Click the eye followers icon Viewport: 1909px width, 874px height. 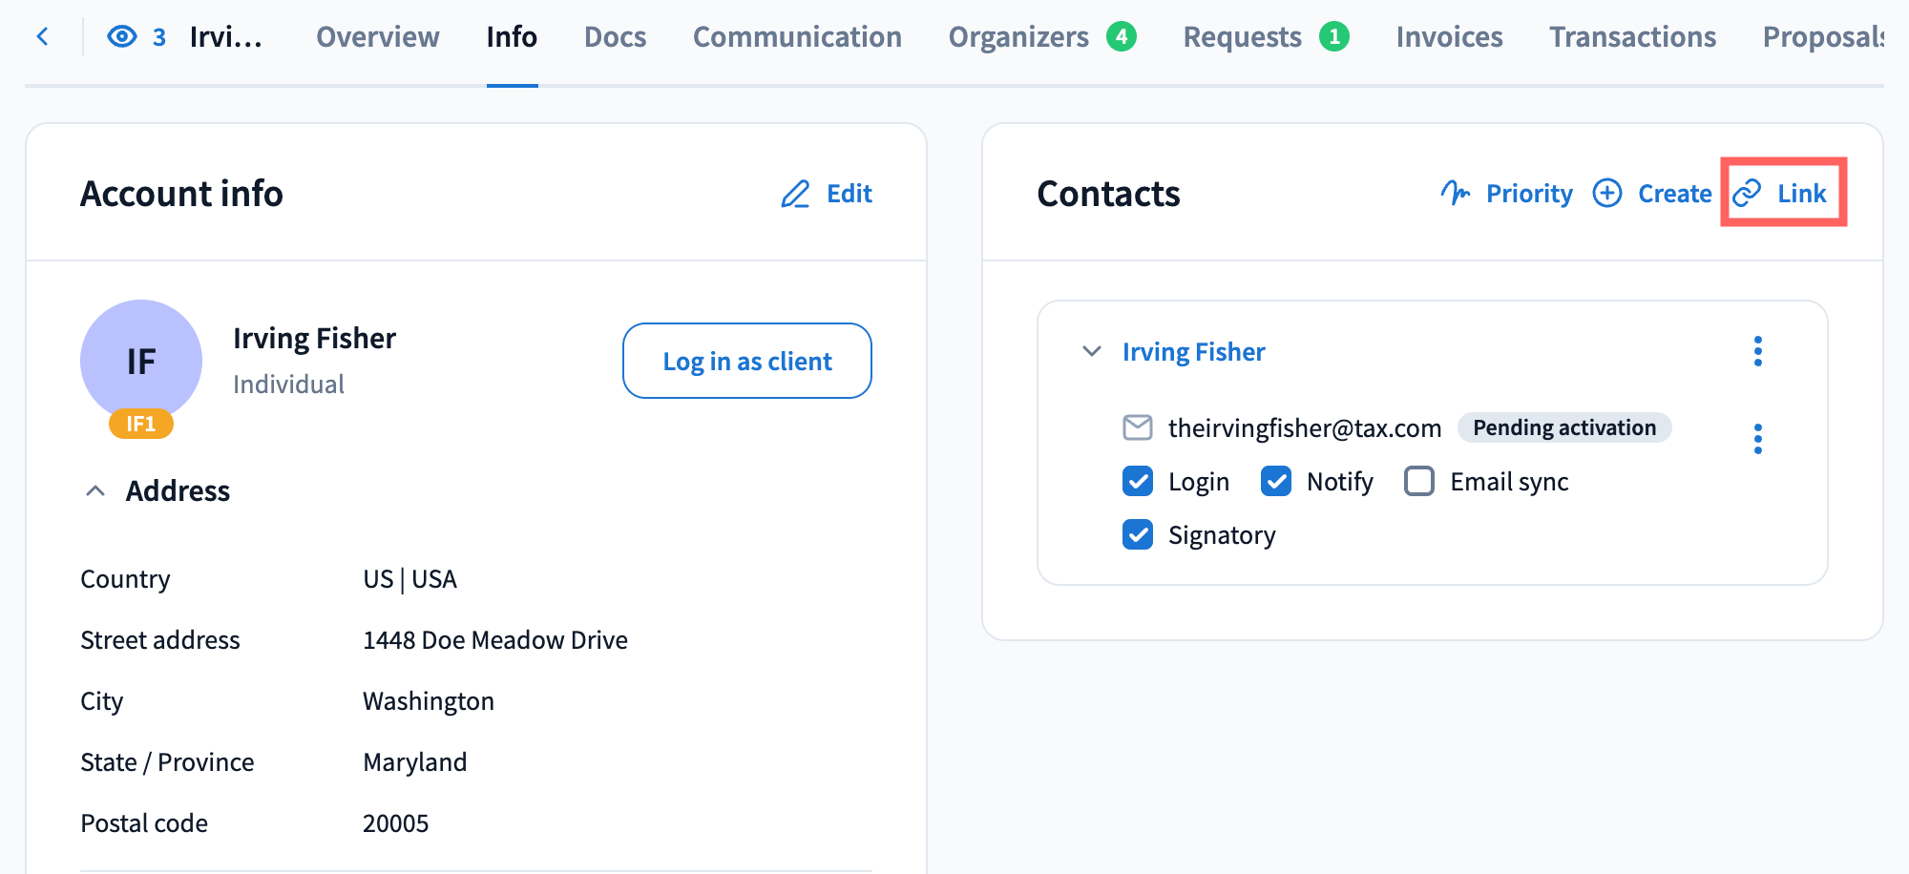pos(122,37)
